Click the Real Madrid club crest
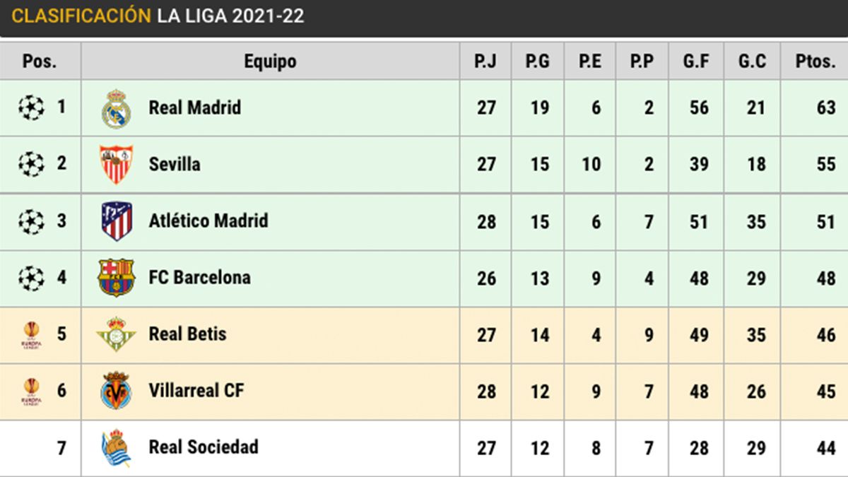848x477 pixels. pyautogui.click(x=116, y=108)
